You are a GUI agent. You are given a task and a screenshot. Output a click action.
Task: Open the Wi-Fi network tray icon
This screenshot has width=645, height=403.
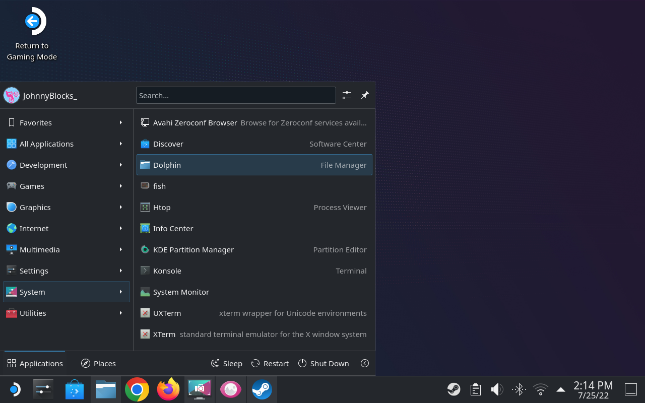541,389
